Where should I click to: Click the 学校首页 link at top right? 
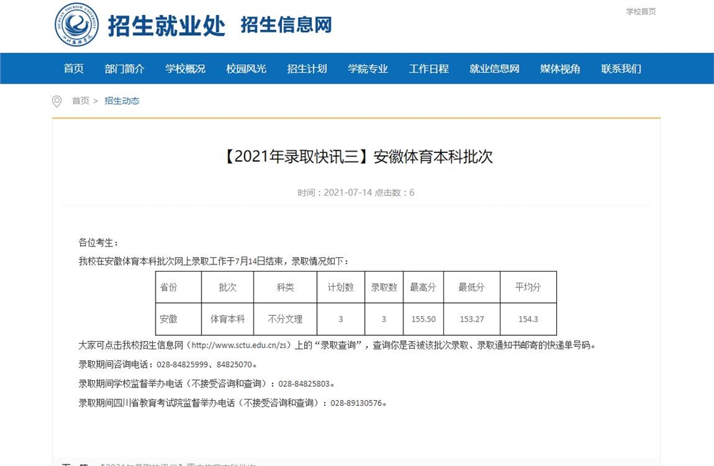coord(640,11)
